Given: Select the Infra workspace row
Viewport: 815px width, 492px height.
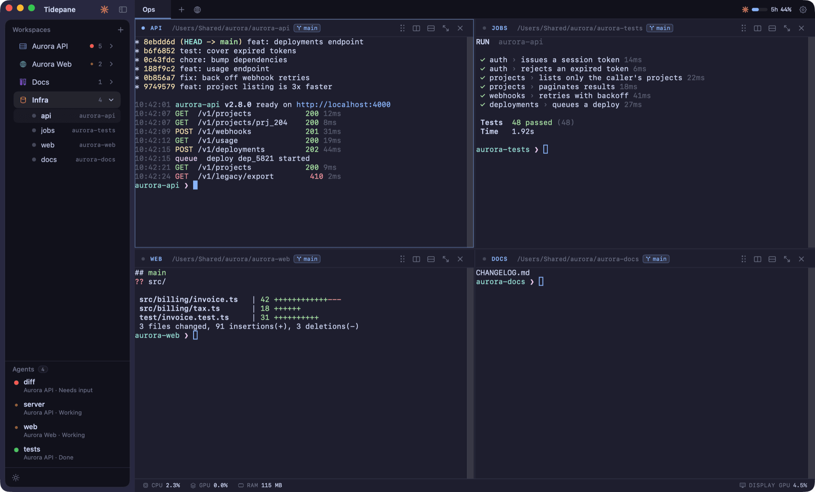Looking at the screenshot, I should (x=67, y=100).
